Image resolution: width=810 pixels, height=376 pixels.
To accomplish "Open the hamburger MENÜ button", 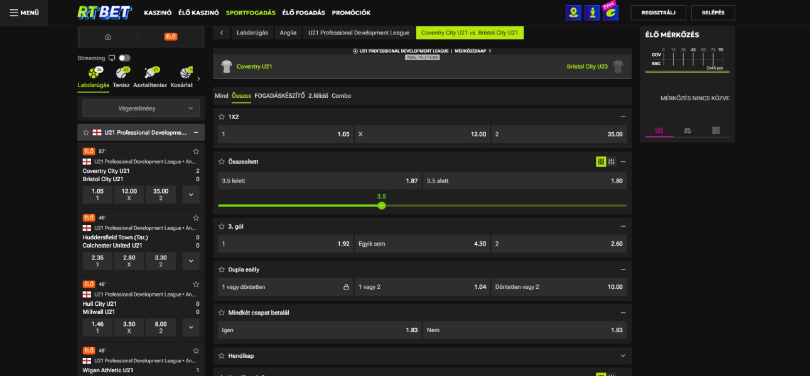I will (x=24, y=13).
